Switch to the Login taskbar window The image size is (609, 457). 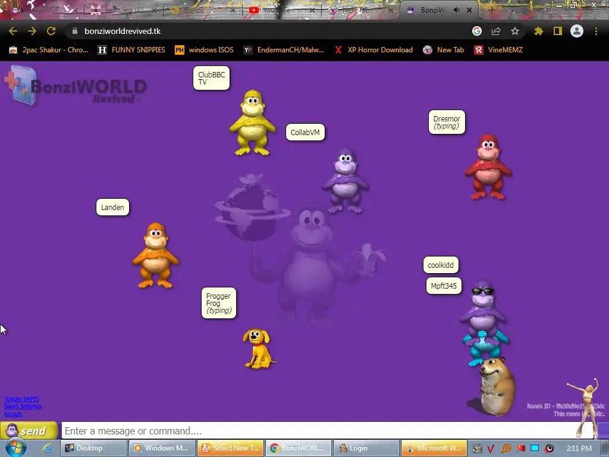pyautogui.click(x=366, y=448)
